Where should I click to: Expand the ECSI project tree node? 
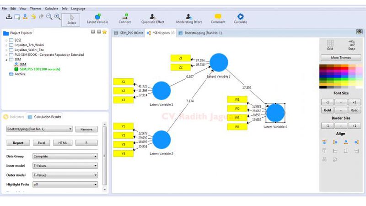(7, 40)
